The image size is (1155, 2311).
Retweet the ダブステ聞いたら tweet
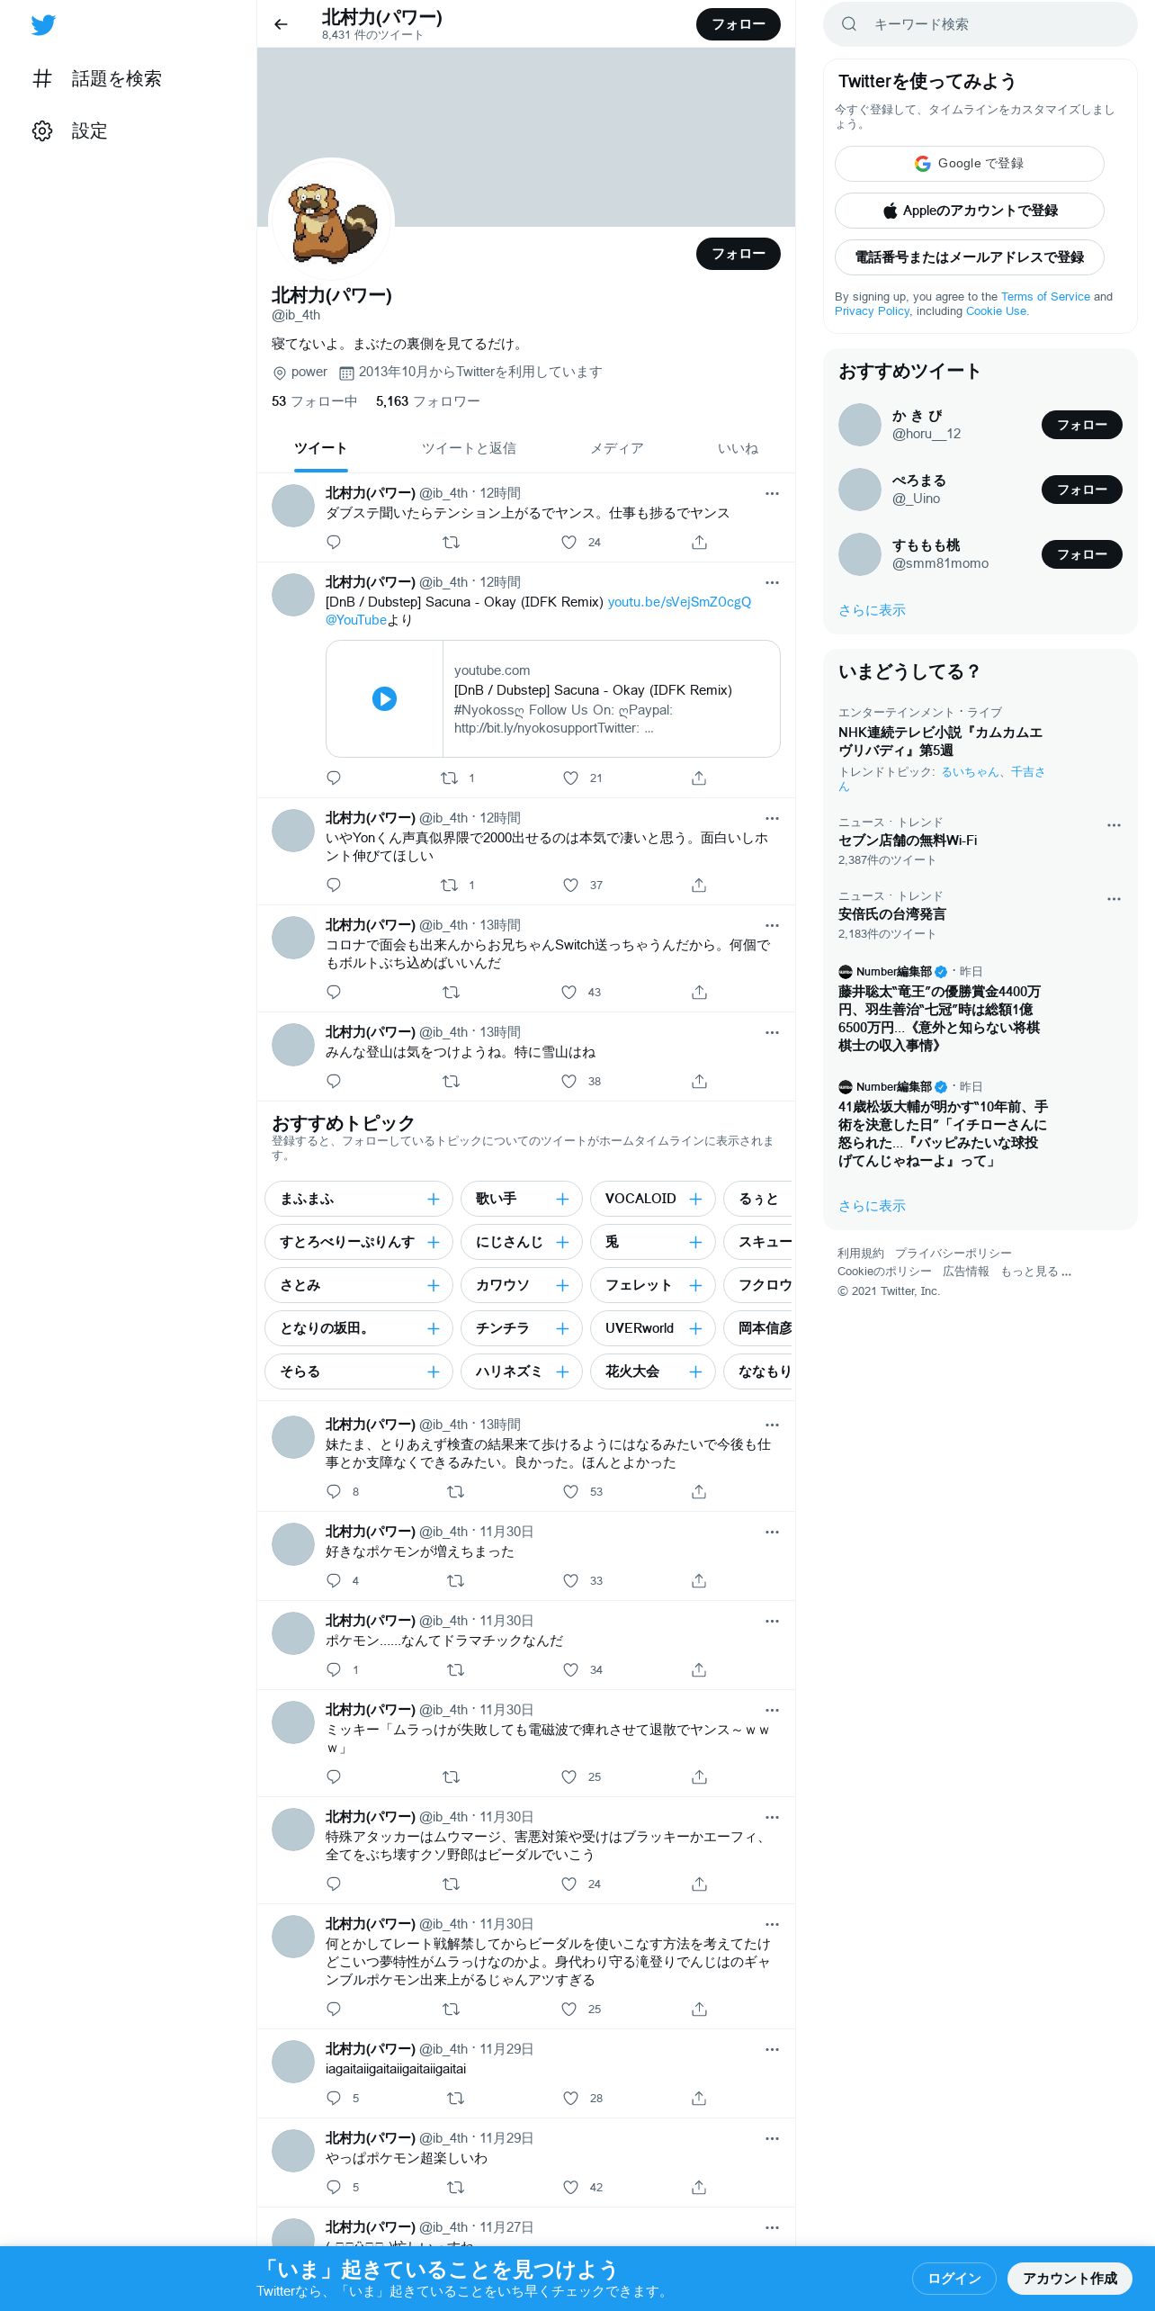tap(452, 542)
